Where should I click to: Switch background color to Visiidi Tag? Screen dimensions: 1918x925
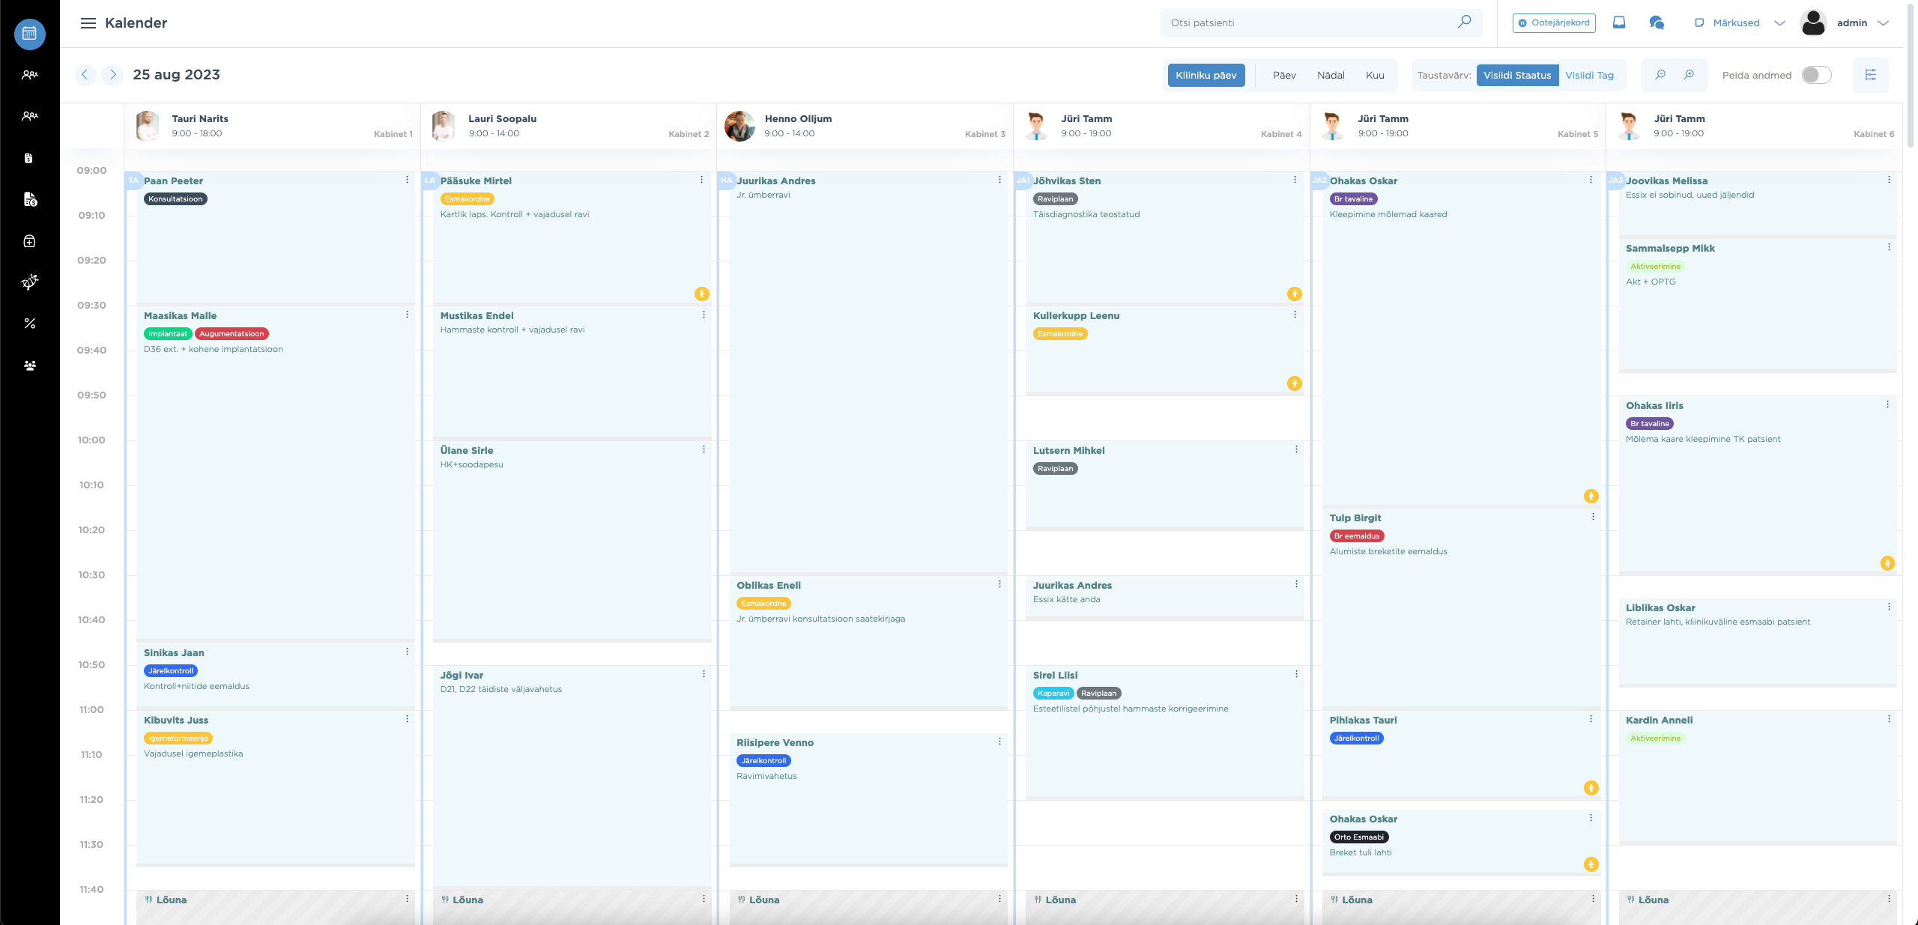pyautogui.click(x=1589, y=75)
